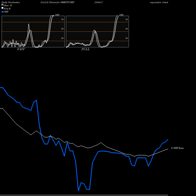Click the 1.80 Close price label

pyautogui.click(x=178, y=148)
